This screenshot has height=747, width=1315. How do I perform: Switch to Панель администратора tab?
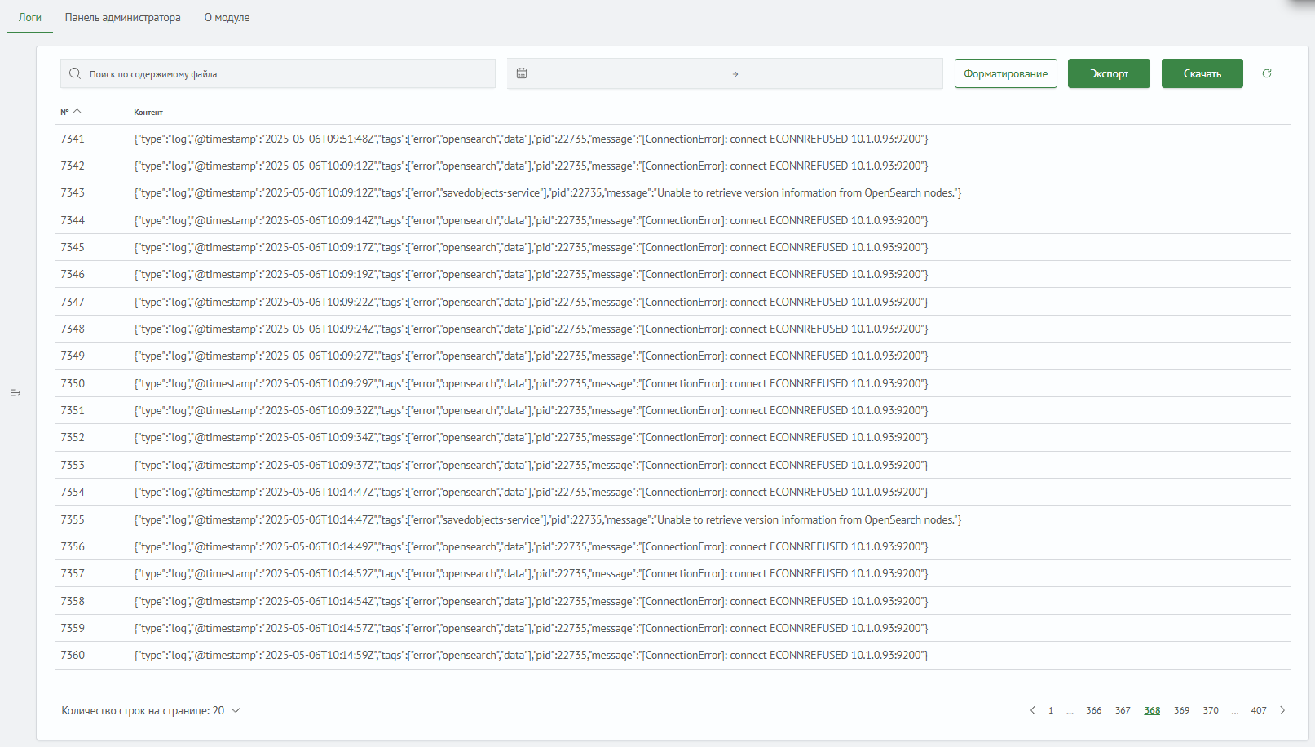[123, 17]
